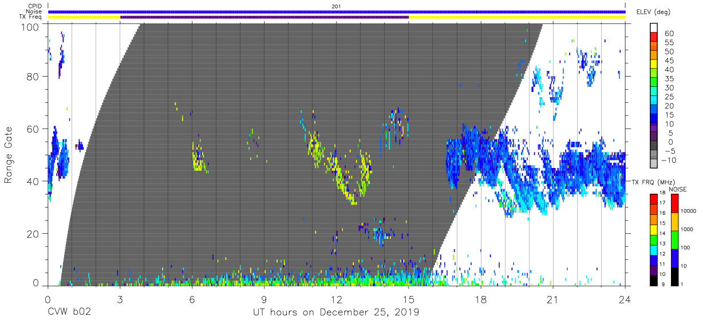
Task: Click the CPID label at the top left
Action: coord(35,6)
